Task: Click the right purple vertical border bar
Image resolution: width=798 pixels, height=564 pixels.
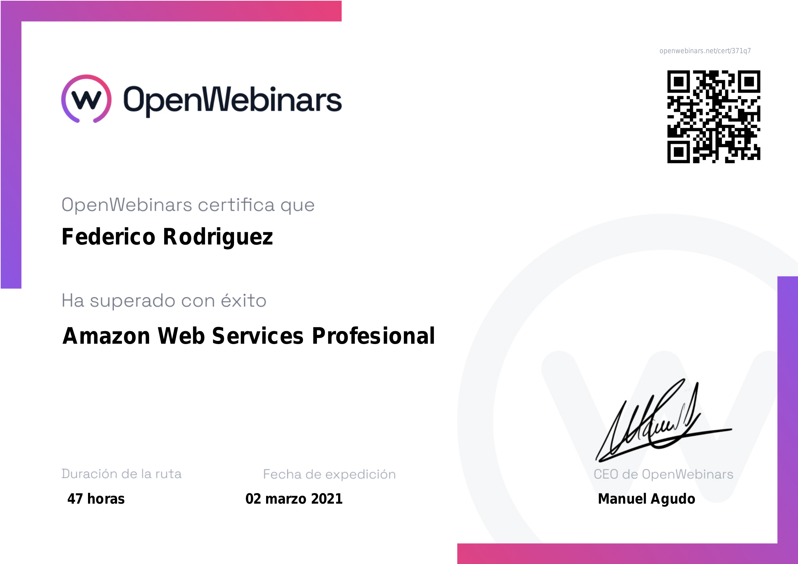Action: coord(787,410)
